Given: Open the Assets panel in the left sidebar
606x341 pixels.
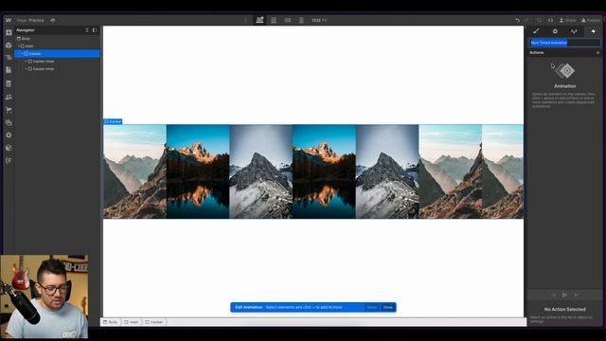Looking at the screenshot, I should 9,122.
